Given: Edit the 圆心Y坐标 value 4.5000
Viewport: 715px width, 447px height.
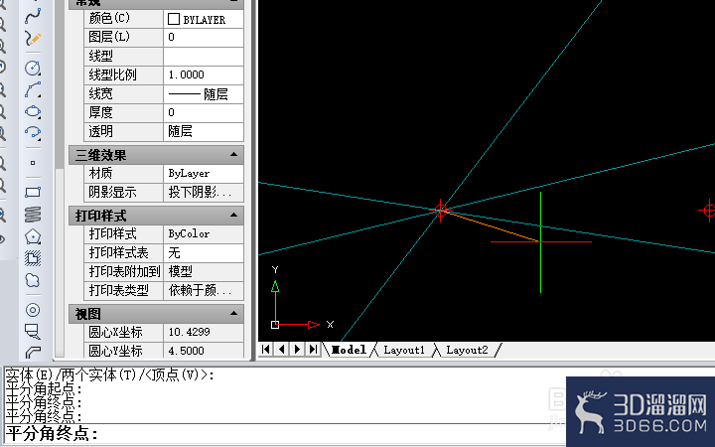Looking at the screenshot, I should pyautogui.click(x=204, y=351).
